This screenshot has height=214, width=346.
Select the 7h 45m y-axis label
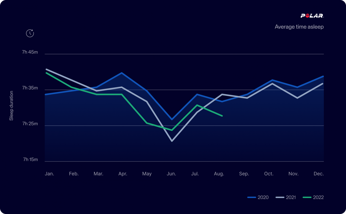(x=30, y=52)
